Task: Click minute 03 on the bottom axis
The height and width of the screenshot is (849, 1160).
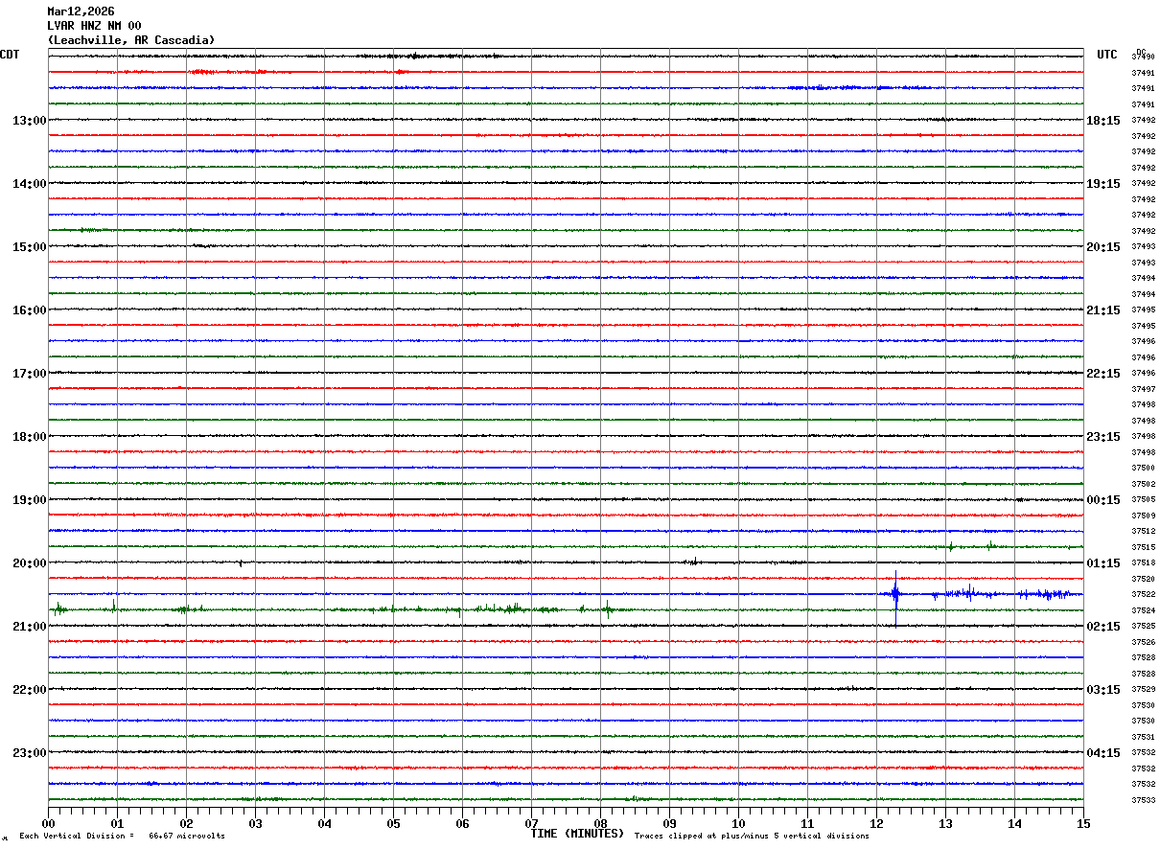Action: pos(255,823)
